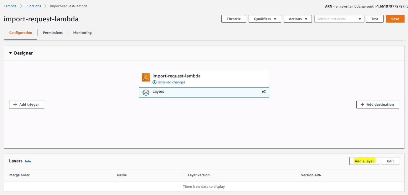
Task: Open the Actions dropdown menu
Action: [297, 19]
